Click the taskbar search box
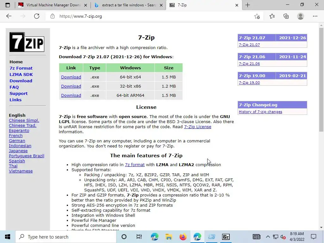The image size is (324, 243). pyautogui.click(x=66, y=237)
